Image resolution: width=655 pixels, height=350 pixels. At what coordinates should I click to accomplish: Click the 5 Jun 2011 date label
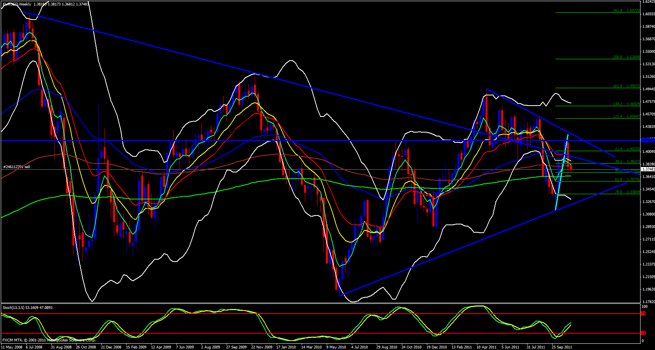(x=511, y=347)
